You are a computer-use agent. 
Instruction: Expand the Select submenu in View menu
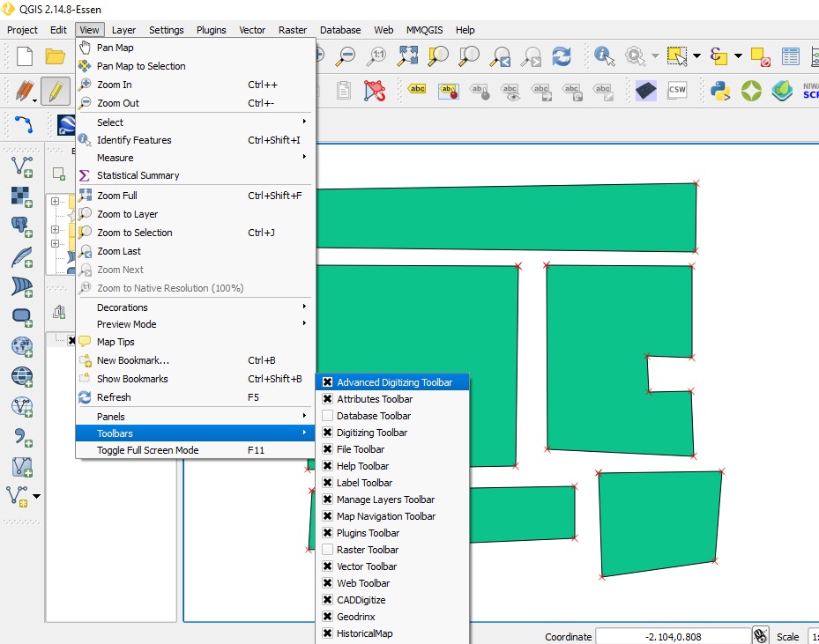coord(196,122)
